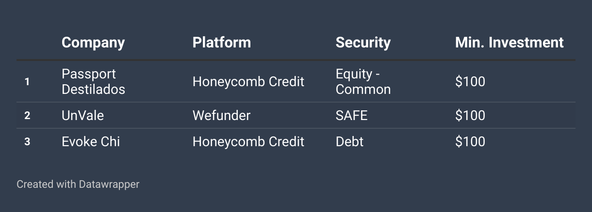Click the Platform column header
The height and width of the screenshot is (212, 592).
[222, 43]
